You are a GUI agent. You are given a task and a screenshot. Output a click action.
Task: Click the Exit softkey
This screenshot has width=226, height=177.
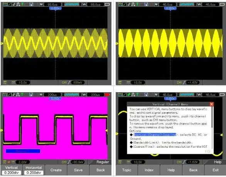(x=216, y=170)
